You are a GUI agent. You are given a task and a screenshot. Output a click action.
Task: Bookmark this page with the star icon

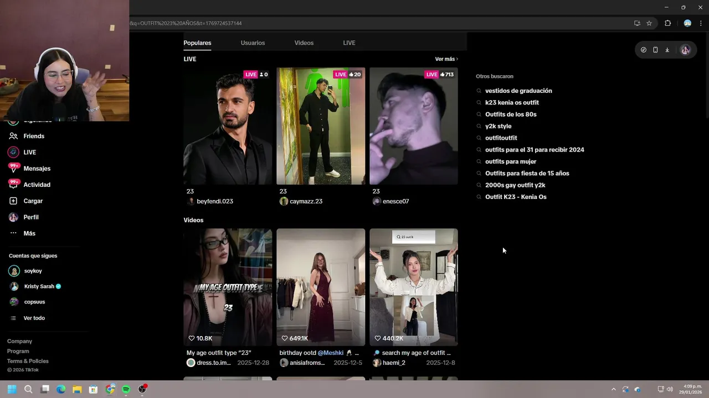pos(649,23)
